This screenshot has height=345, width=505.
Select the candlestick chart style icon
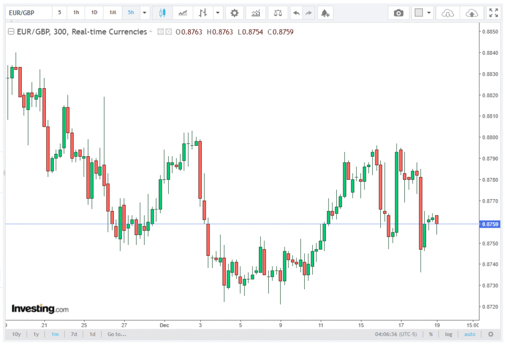[162, 13]
